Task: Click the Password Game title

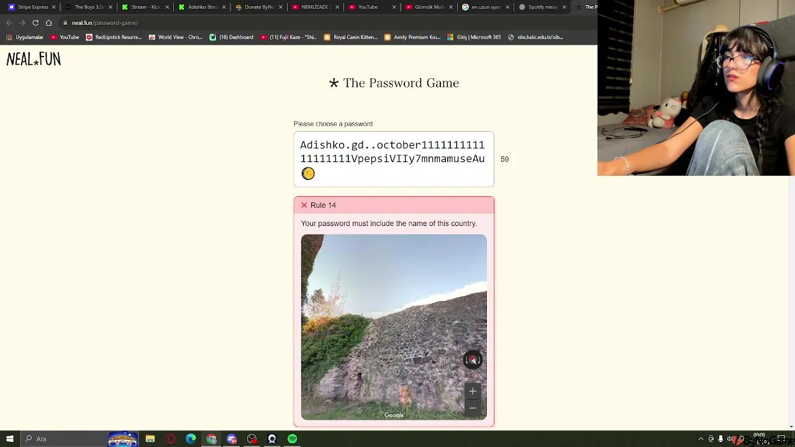Action: pyautogui.click(x=394, y=83)
